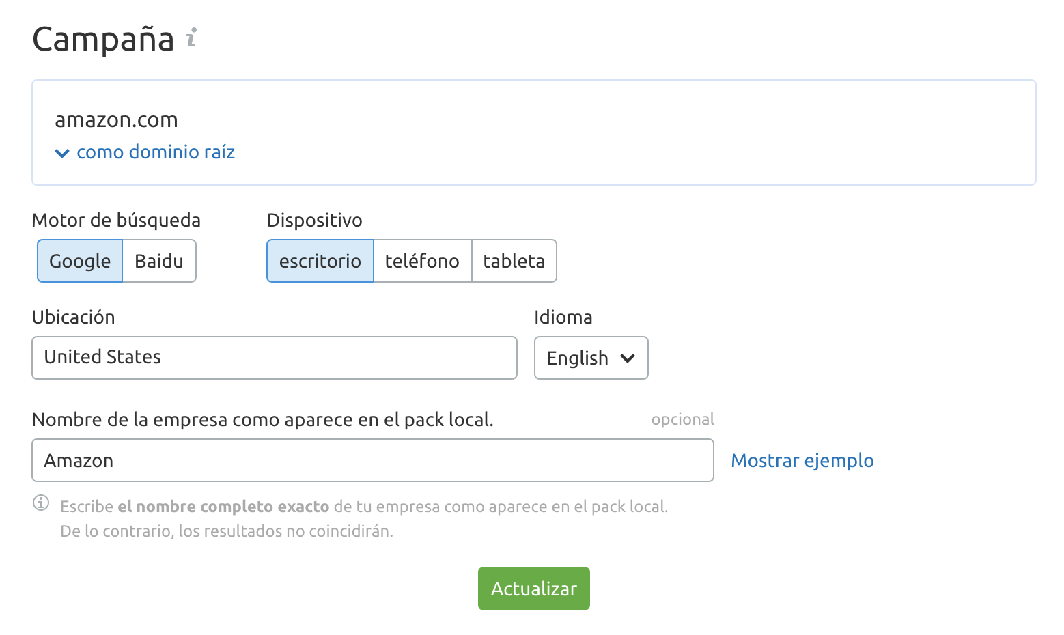Click the 'Motor de búsqueda' label

(116, 221)
